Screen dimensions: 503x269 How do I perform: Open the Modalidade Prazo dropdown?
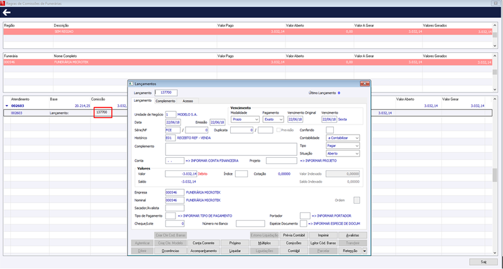[x=245, y=119]
